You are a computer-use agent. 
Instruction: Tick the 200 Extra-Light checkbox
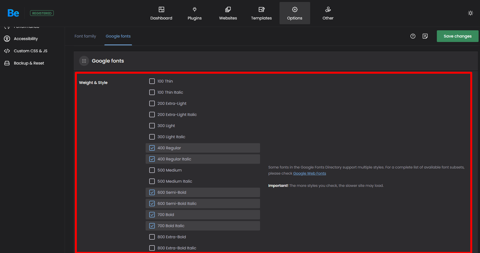pos(152,103)
